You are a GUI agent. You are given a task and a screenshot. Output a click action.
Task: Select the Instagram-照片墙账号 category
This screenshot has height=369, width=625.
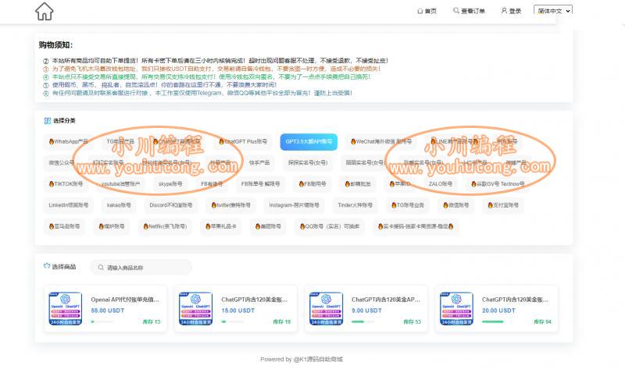[295, 205]
